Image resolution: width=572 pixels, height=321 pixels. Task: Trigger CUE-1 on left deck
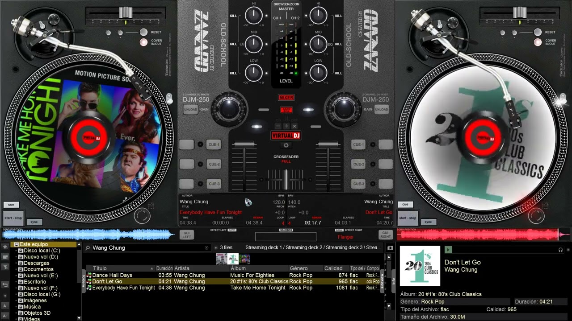[214, 144]
